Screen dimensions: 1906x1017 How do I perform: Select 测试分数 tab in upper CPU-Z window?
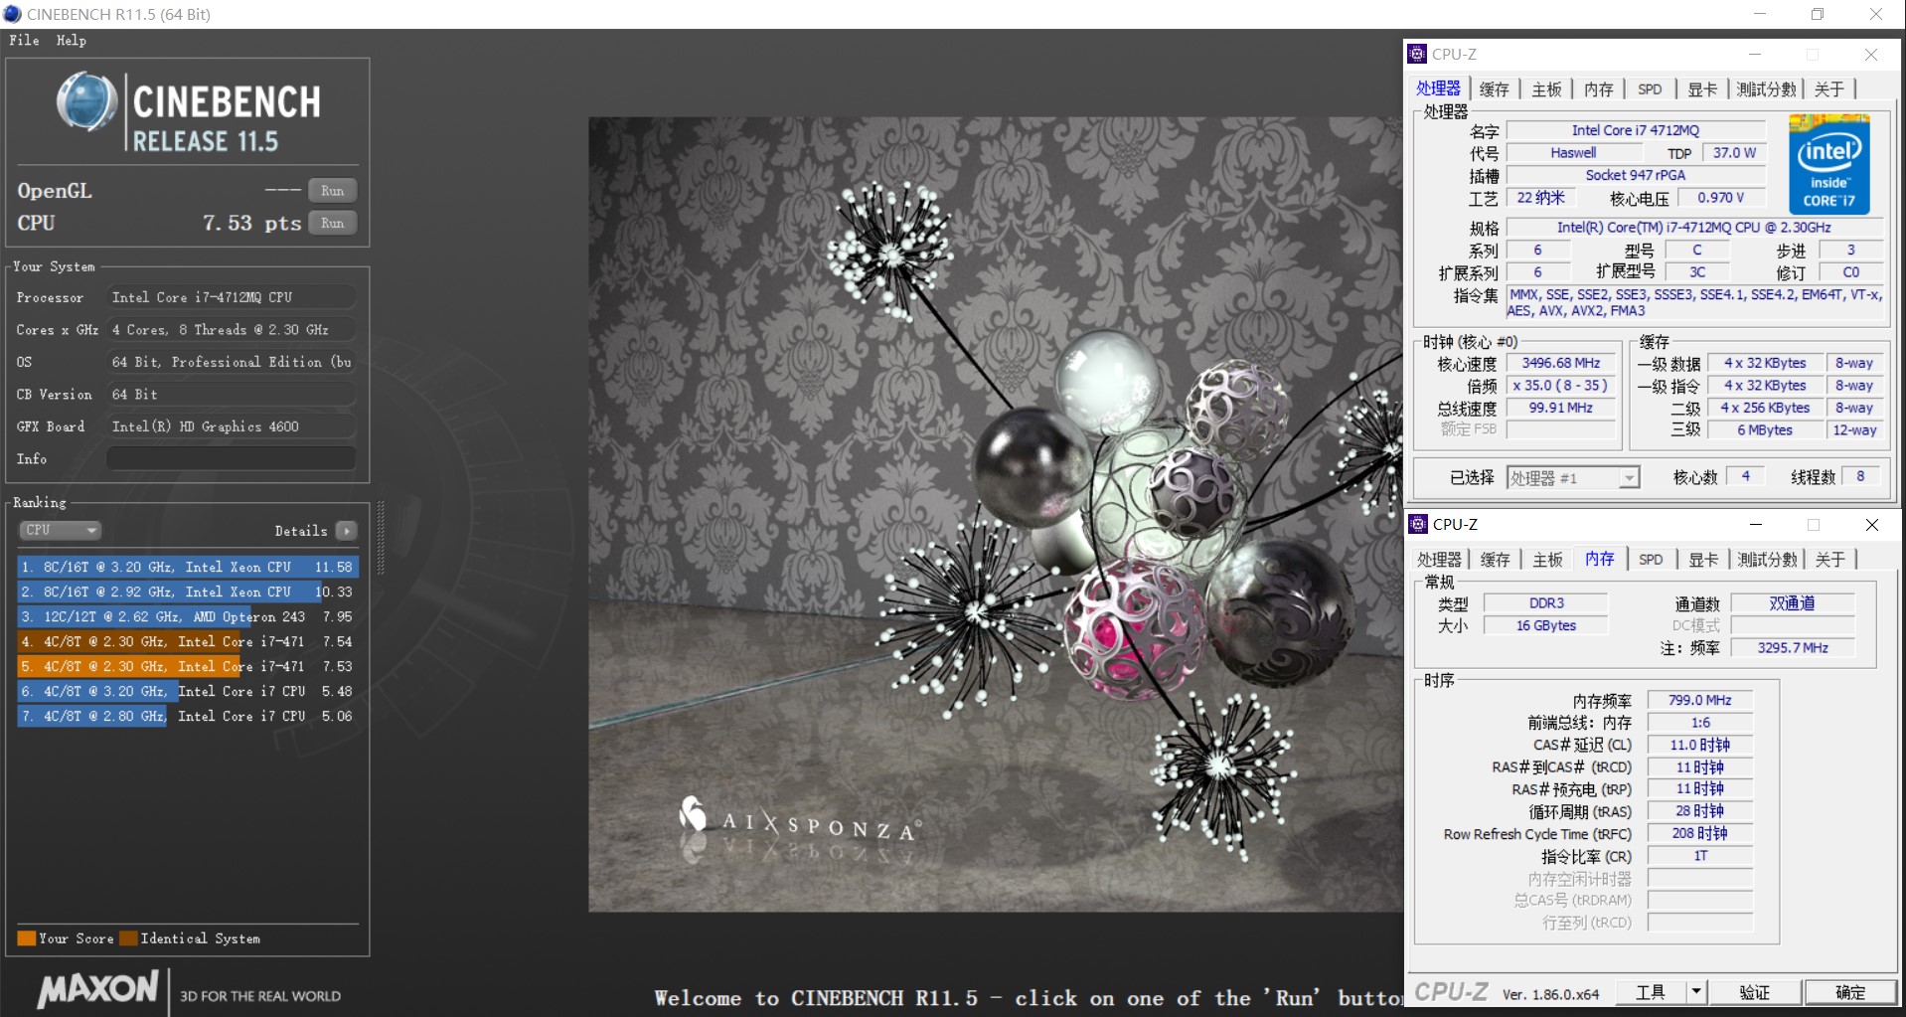[1766, 89]
